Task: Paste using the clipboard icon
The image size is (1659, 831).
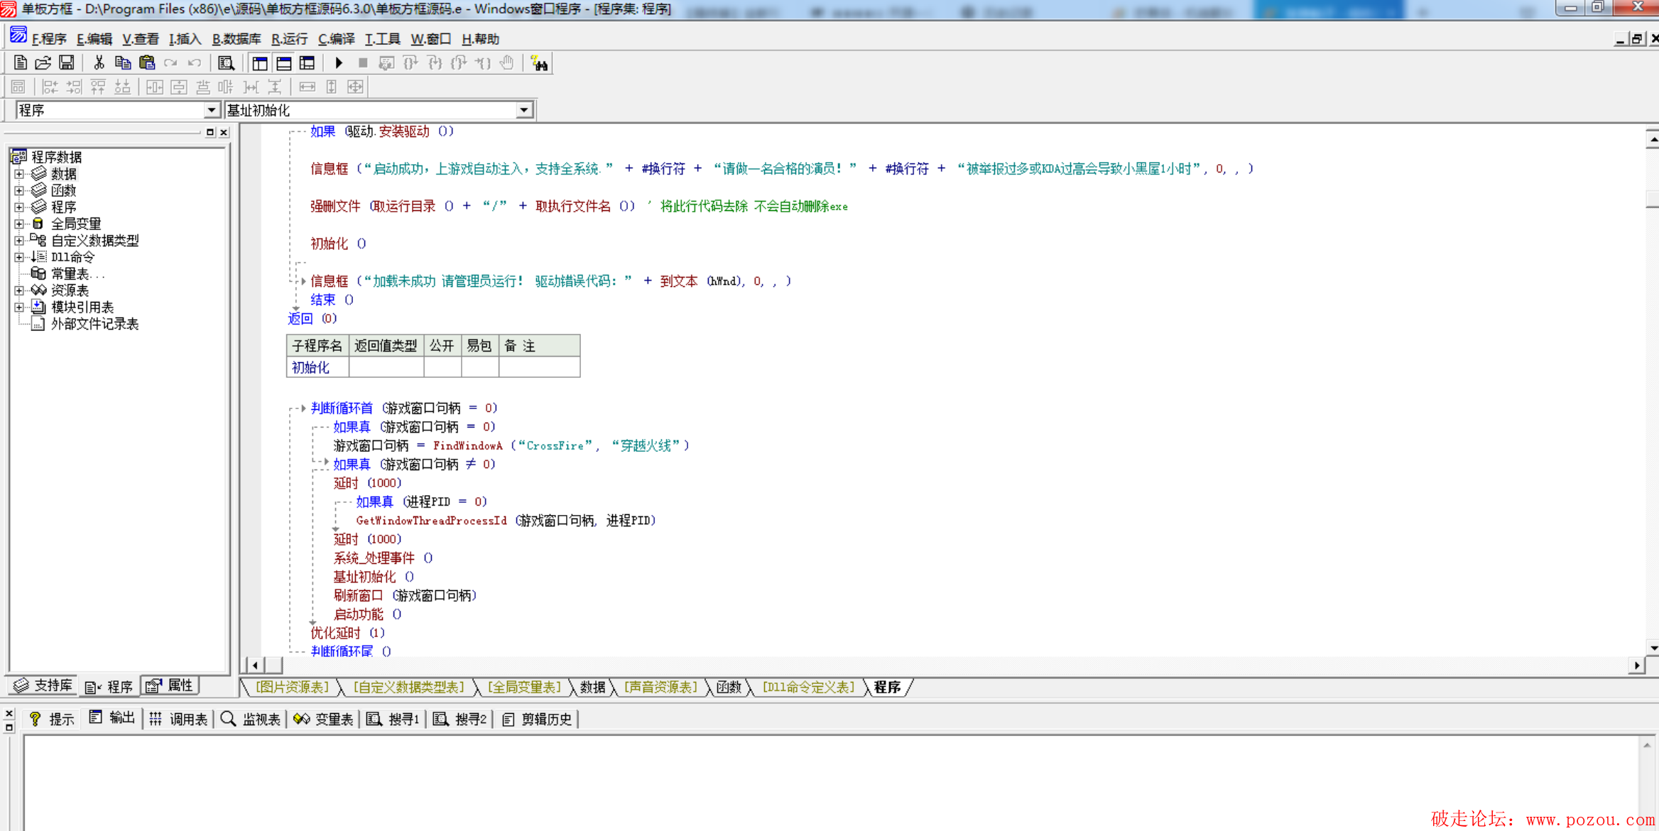Action: coord(147,63)
